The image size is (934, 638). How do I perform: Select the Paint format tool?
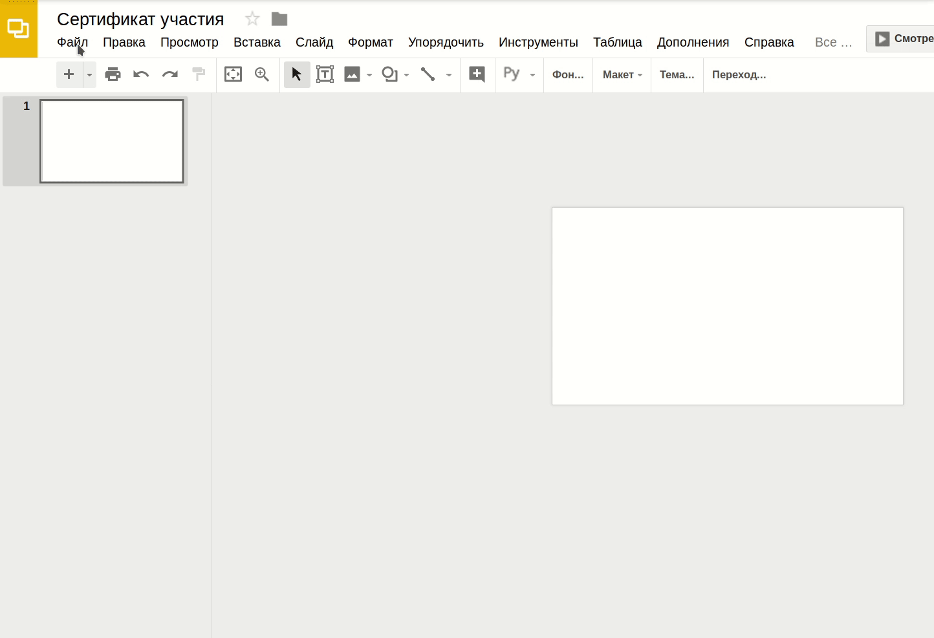point(199,74)
